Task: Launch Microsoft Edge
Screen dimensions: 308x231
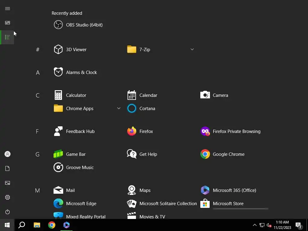Action: [x=75, y=204]
